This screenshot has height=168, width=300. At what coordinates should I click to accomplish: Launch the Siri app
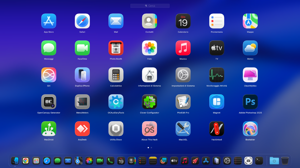point(49,75)
